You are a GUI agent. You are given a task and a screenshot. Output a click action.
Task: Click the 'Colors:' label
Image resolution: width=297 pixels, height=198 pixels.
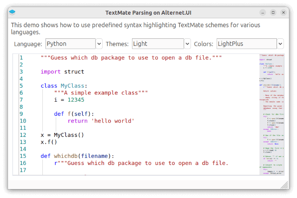[204, 44]
